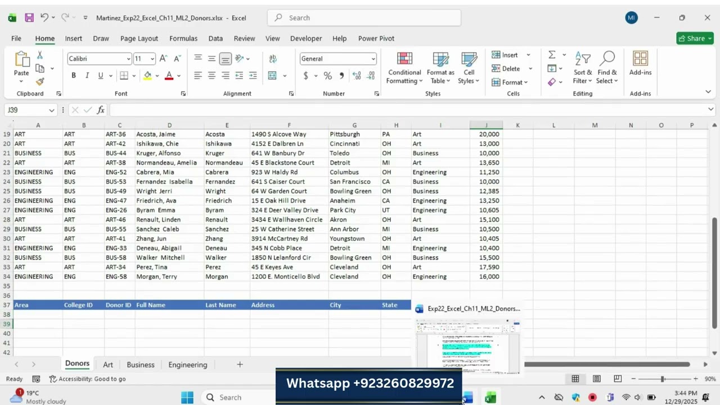Click Merge & Center icon
720x405 pixels.
272,75
